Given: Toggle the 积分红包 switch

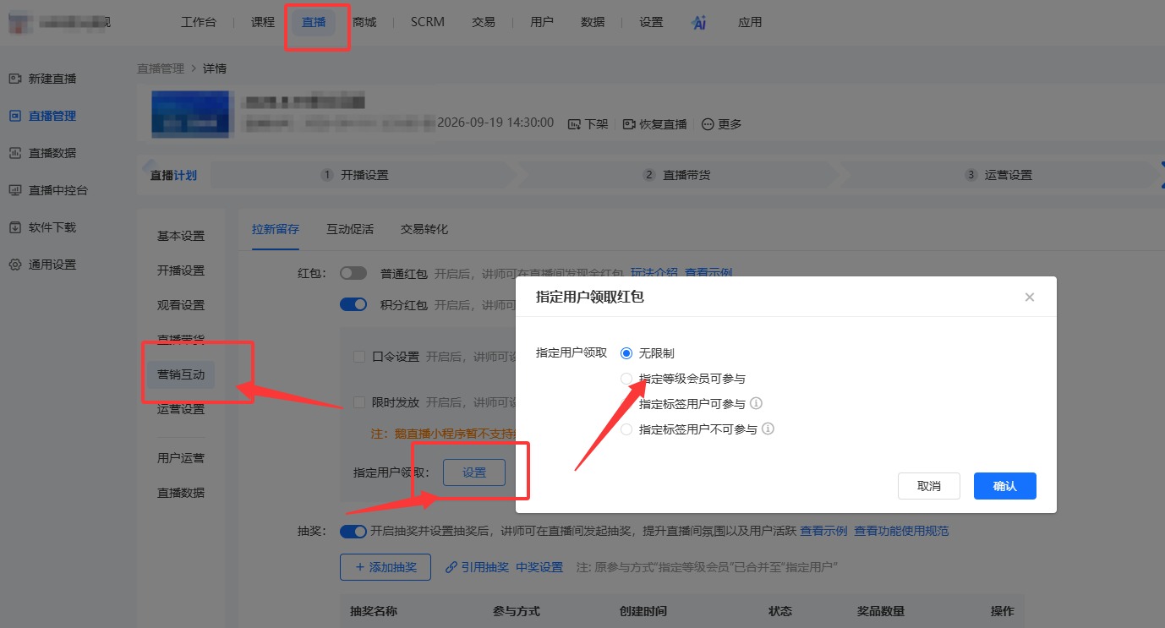Looking at the screenshot, I should coord(353,304).
